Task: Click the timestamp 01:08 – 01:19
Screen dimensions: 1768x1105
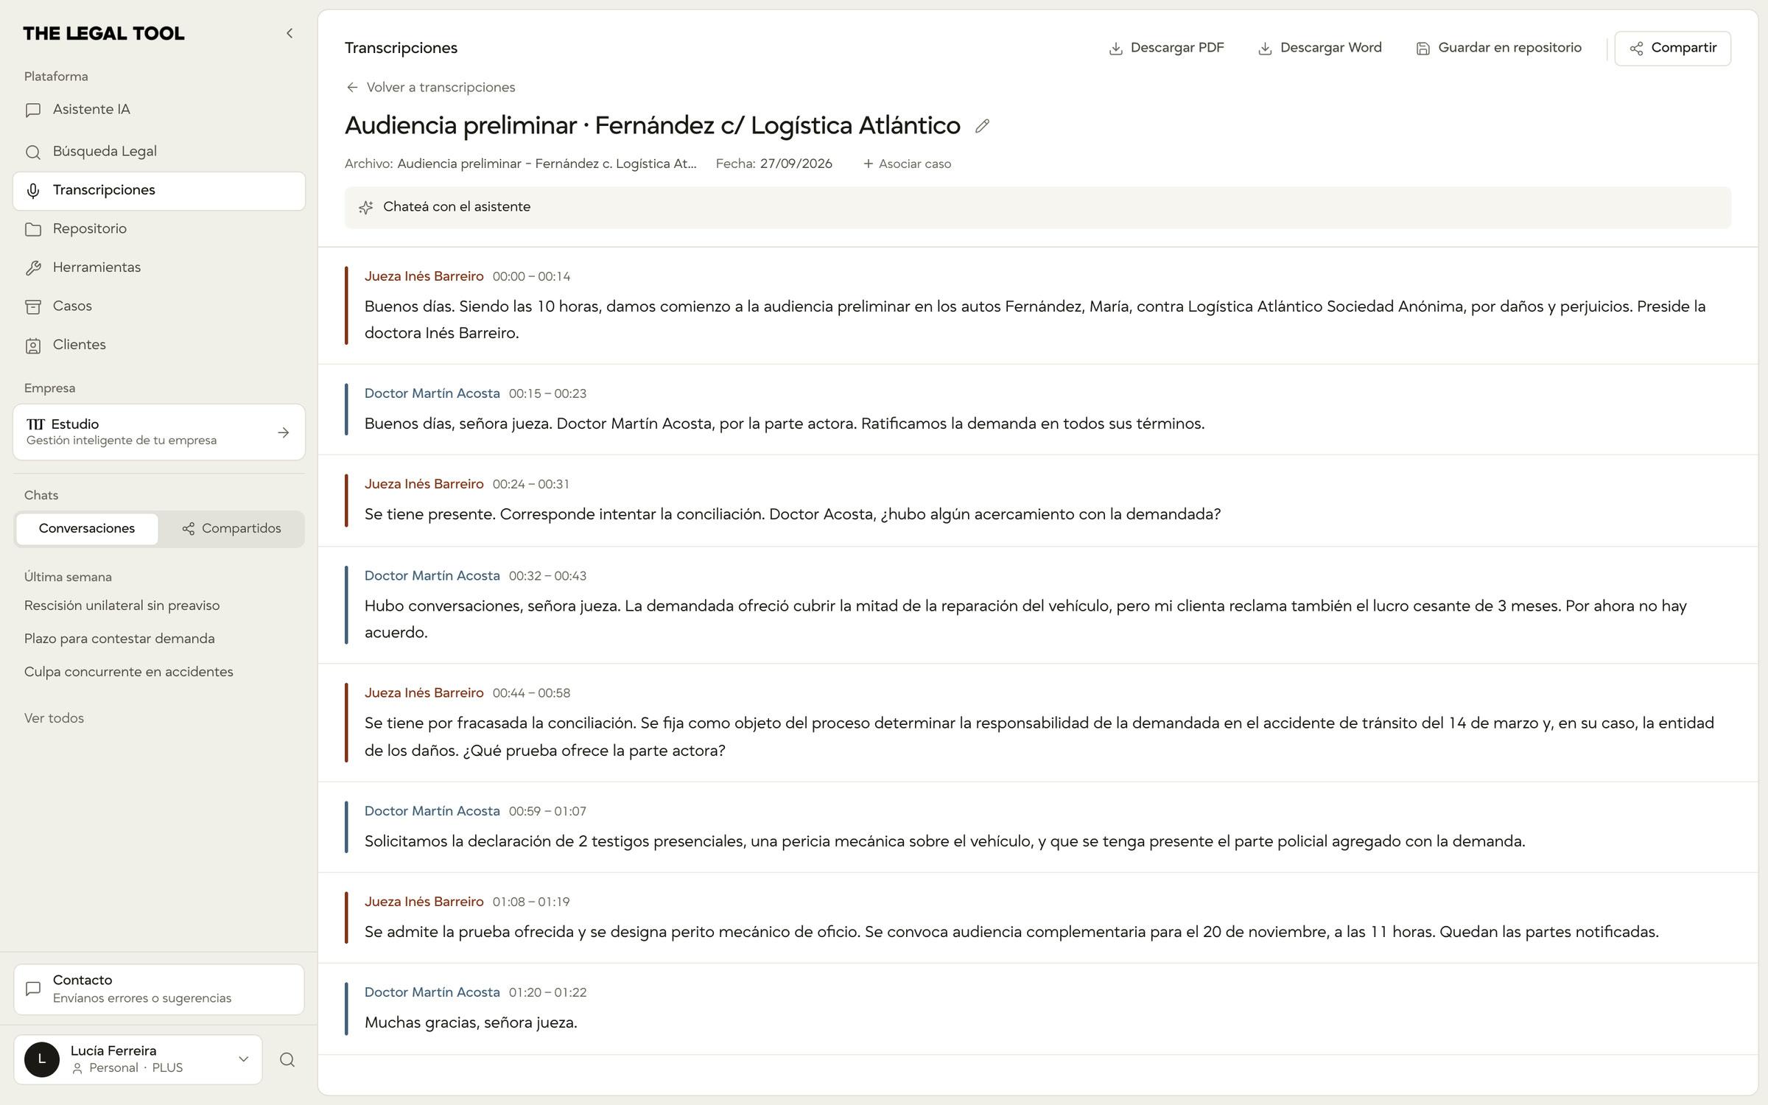Action: (x=531, y=902)
